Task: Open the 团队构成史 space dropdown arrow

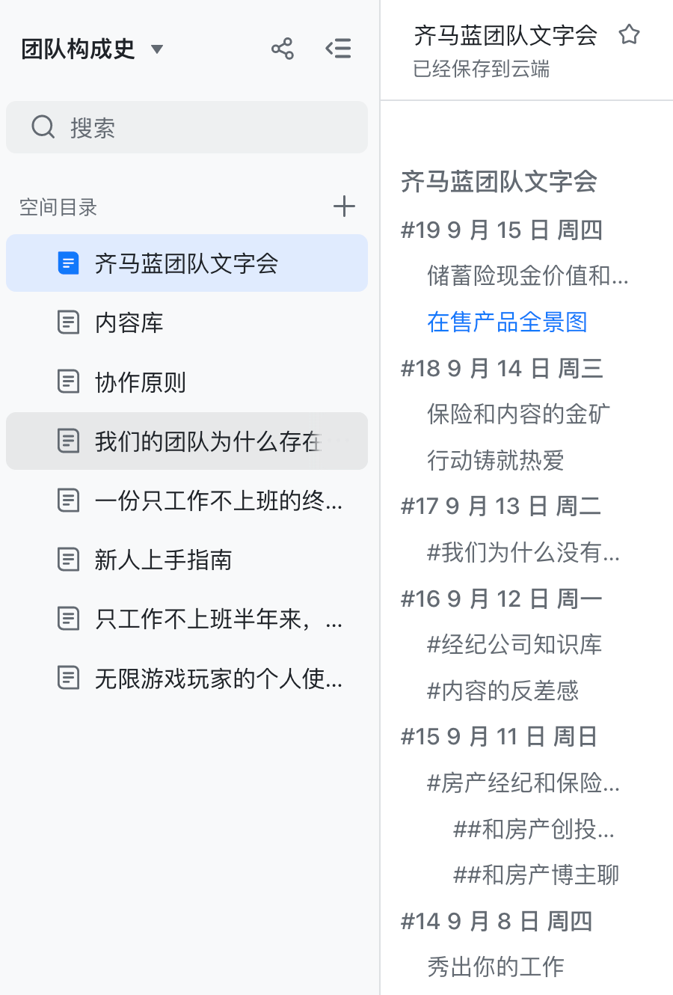Action: click(x=157, y=49)
